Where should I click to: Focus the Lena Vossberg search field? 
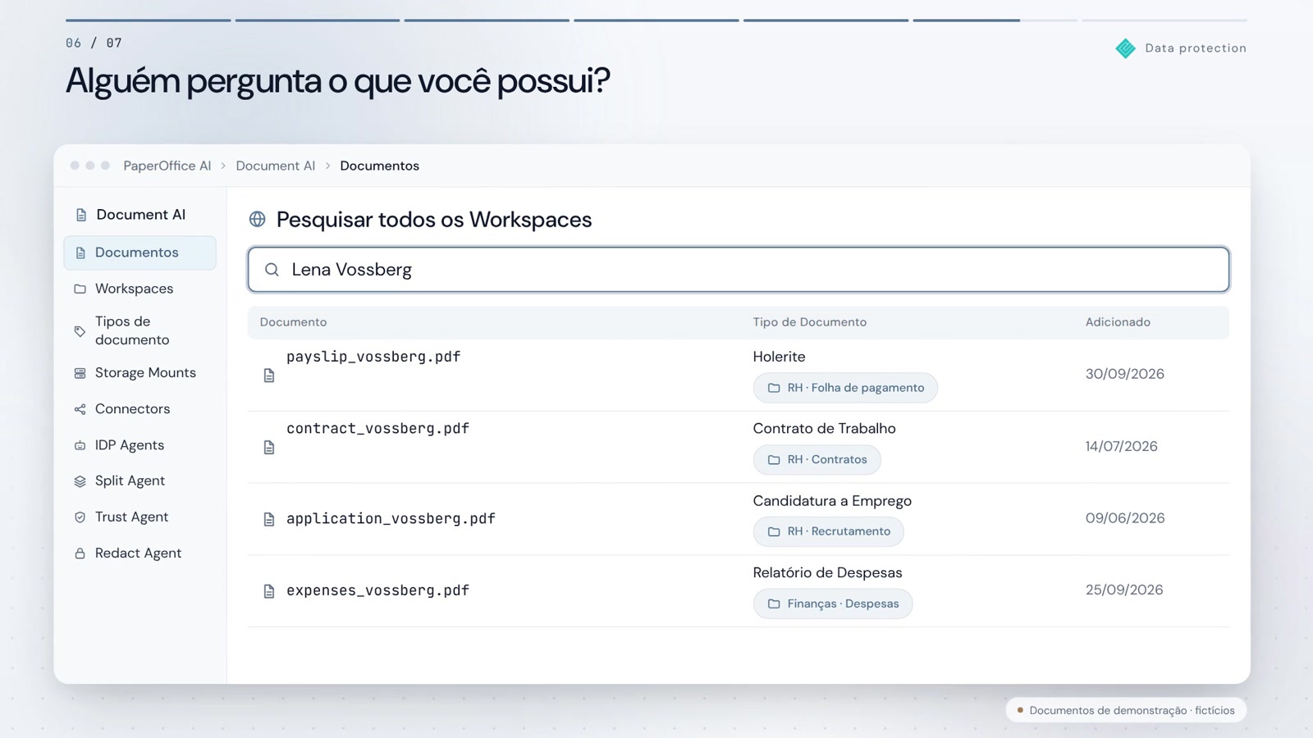pyautogui.click(x=739, y=270)
